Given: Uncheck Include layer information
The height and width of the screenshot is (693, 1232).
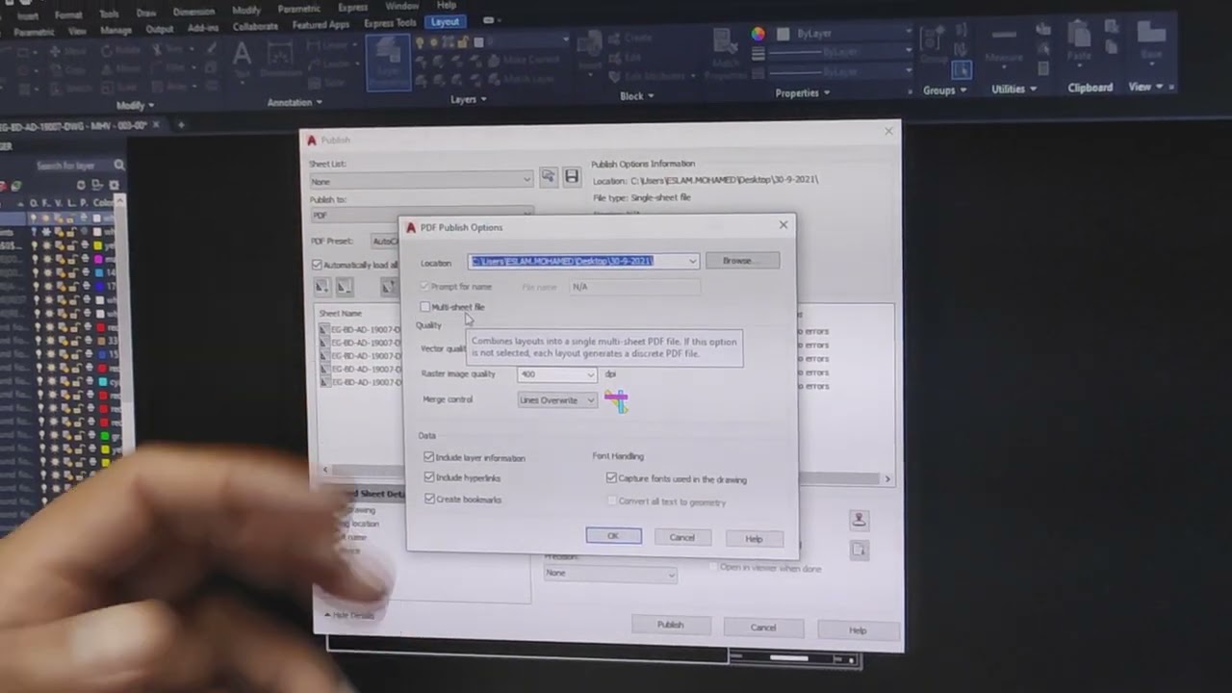Looking at the screenshot, I should [x=429, y=457].
